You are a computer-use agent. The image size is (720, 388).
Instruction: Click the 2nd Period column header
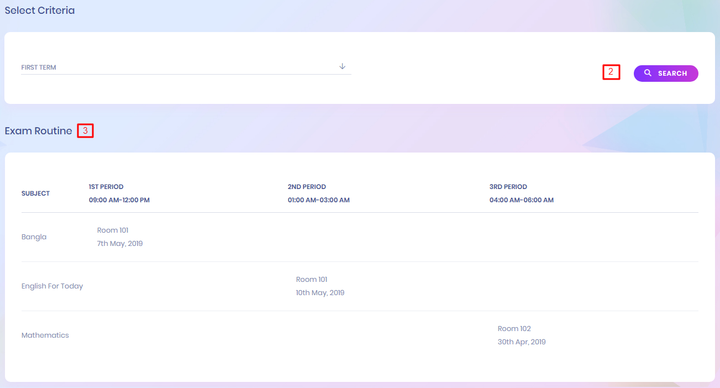click(307, 187)
